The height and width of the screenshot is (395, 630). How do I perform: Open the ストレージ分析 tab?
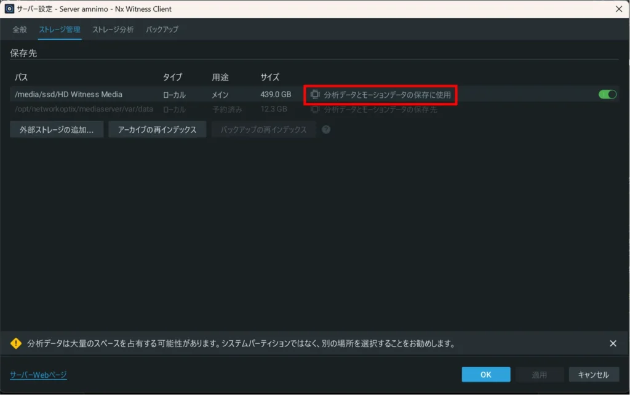(x=113, y=30)
